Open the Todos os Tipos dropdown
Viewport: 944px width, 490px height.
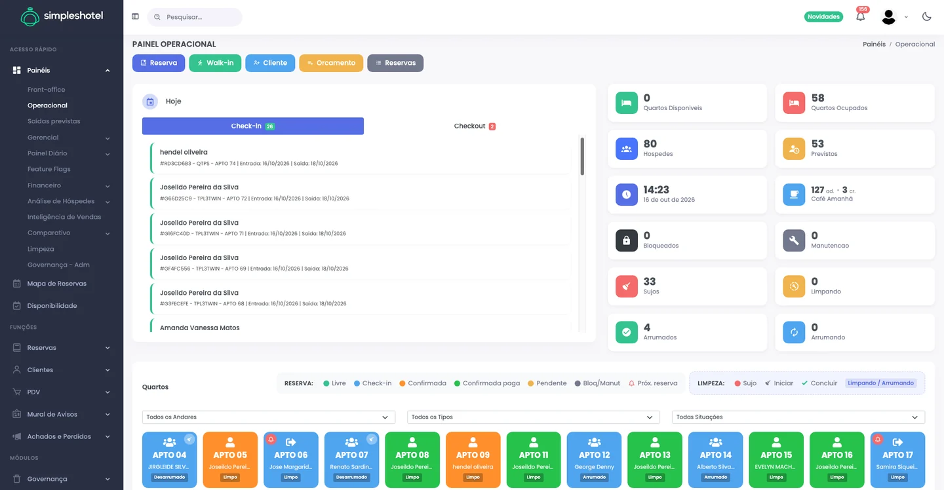[x=534, y=417]
